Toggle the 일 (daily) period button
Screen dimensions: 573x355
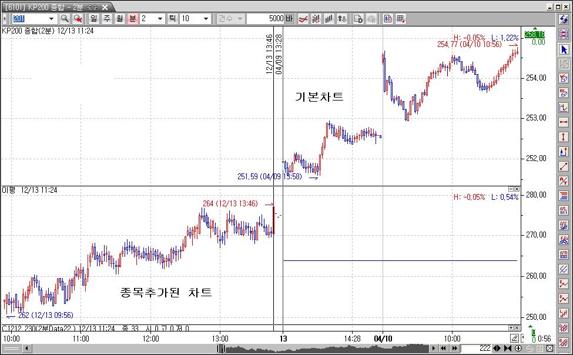click(93, 19)
